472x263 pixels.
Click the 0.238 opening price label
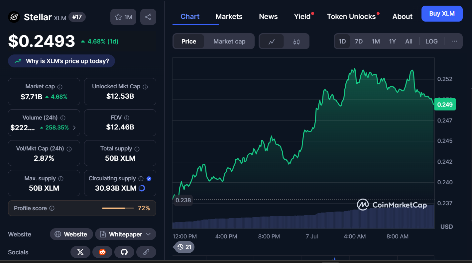pos(183,200)
